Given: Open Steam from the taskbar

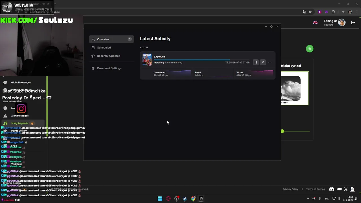Looking at the screenshot, I should click(x=185, y=198).
